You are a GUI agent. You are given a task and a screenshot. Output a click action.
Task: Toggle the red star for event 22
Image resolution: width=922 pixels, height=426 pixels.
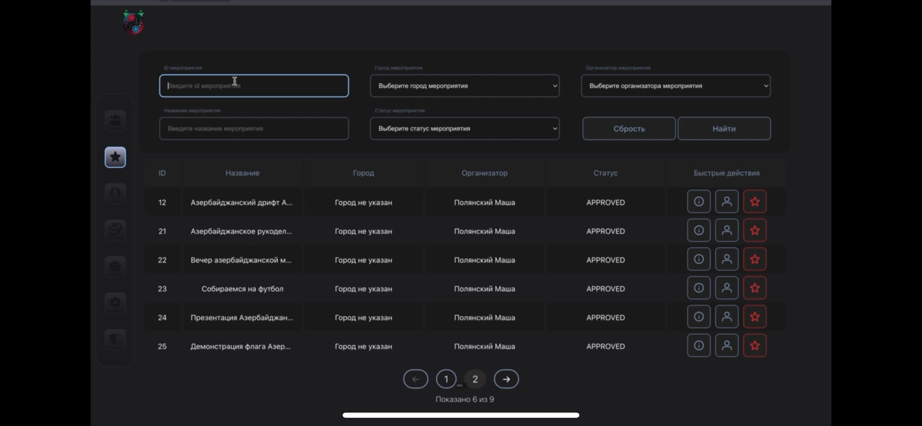click(755, 259)
